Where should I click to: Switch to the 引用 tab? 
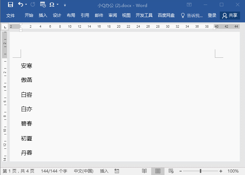tap(85, 15)
